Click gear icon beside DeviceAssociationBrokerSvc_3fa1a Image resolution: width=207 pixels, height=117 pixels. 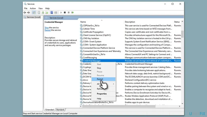81,102
